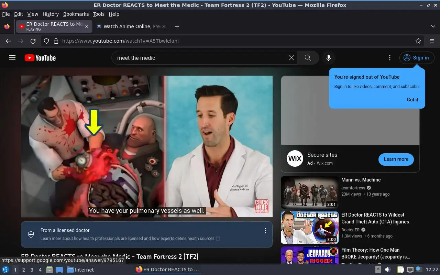Visit the Doctor ER channel

(350, 230)
